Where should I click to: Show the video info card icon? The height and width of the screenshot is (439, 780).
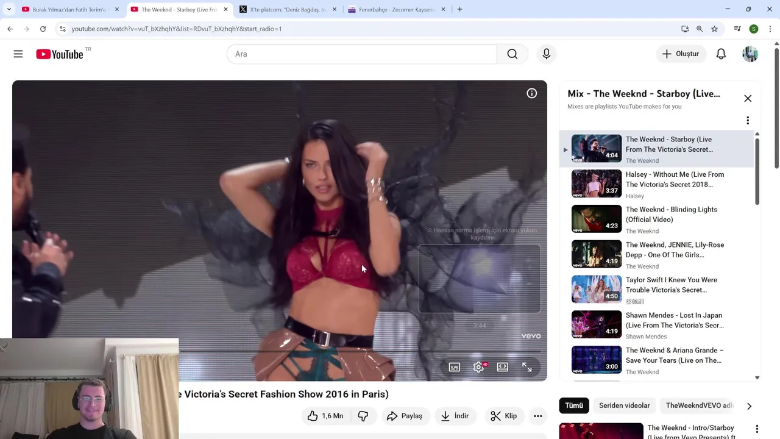click(x=532, y=93)
